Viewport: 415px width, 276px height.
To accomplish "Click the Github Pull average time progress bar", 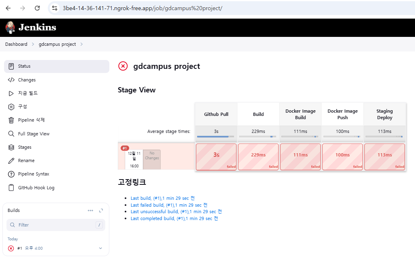I will point(215,137).
